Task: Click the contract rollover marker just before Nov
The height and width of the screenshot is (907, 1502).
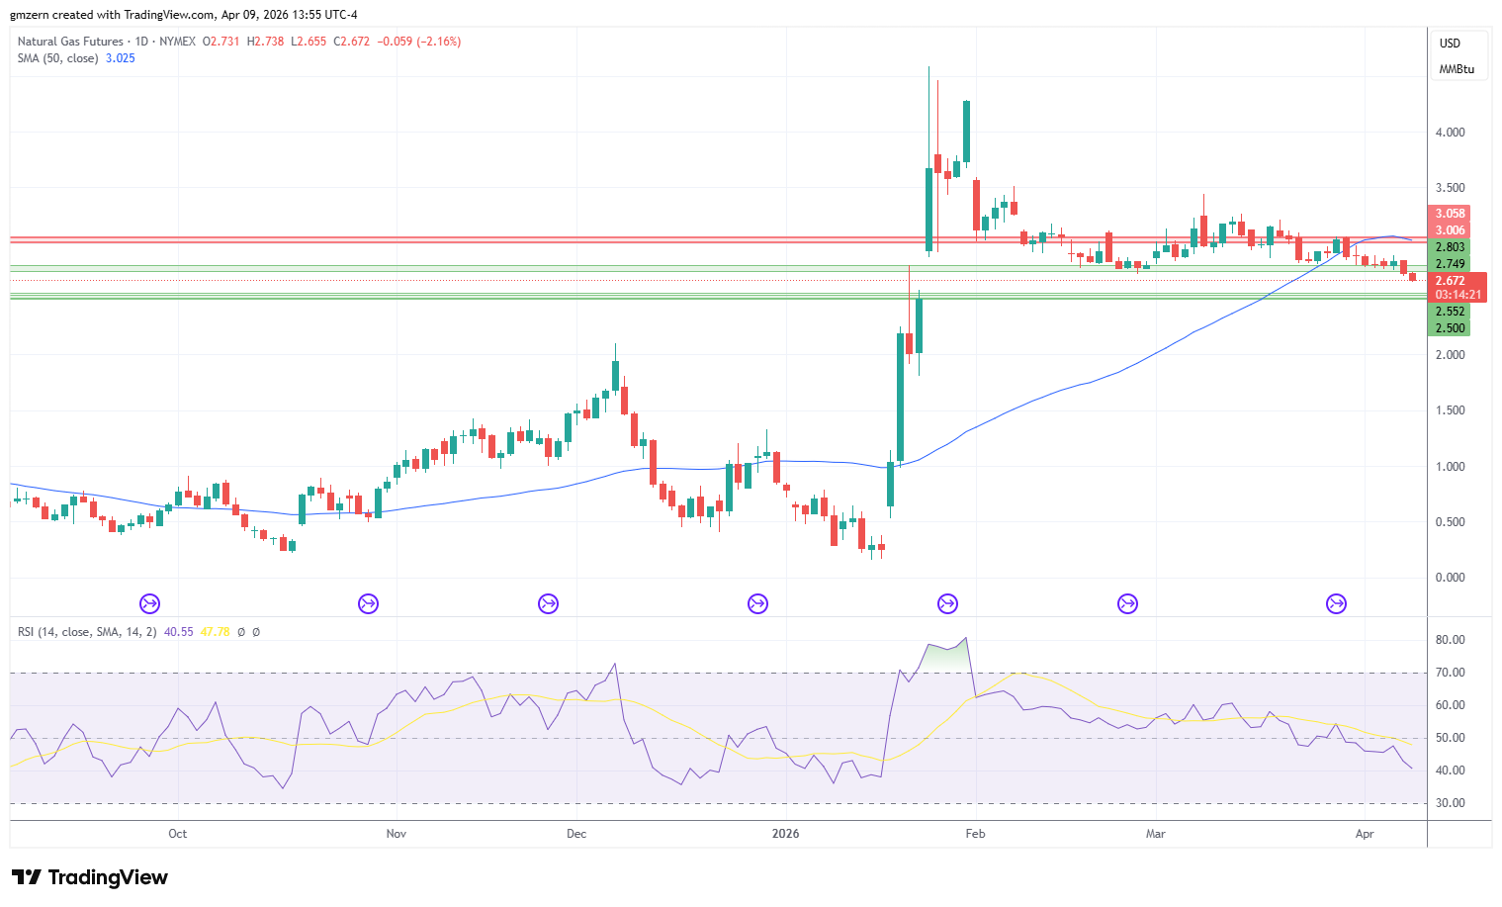Action: point(368,603)
